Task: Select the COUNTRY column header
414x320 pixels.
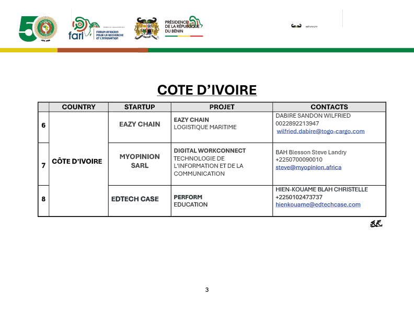Action: pos(79,107)
